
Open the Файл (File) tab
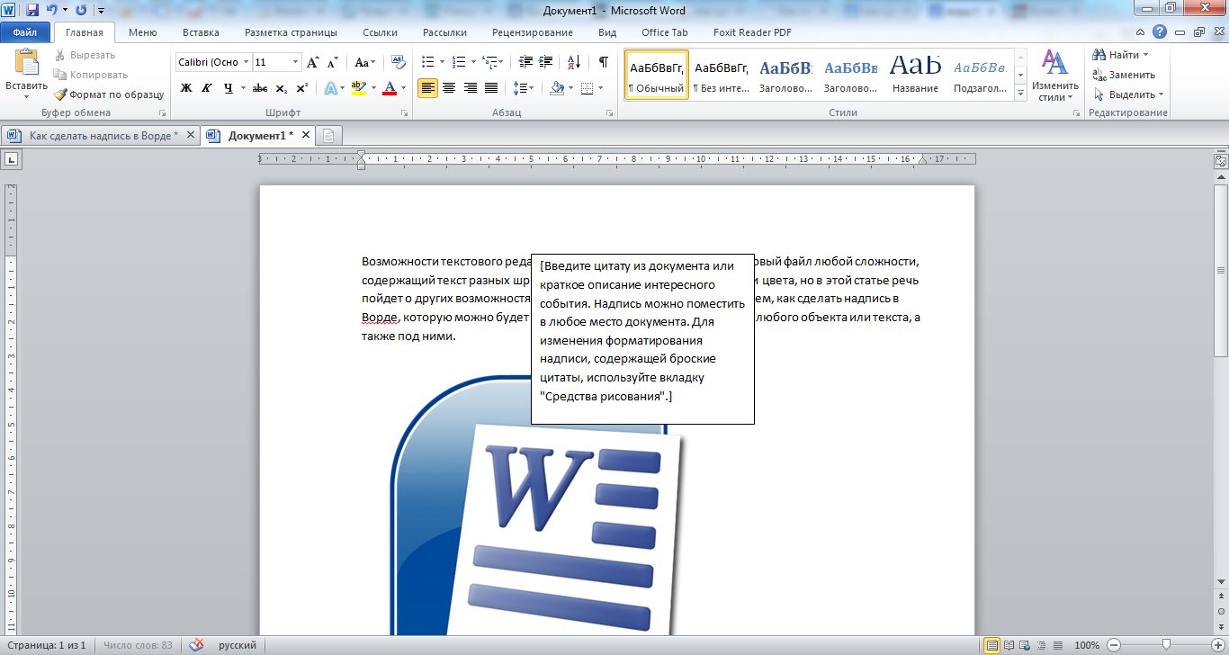click(25, 32)
